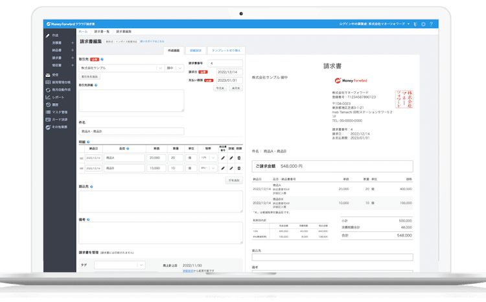Click the ホーム breadcrumb link
This screenshot has height=302, width=486.
pyautogui.click(x=83, y=31)
